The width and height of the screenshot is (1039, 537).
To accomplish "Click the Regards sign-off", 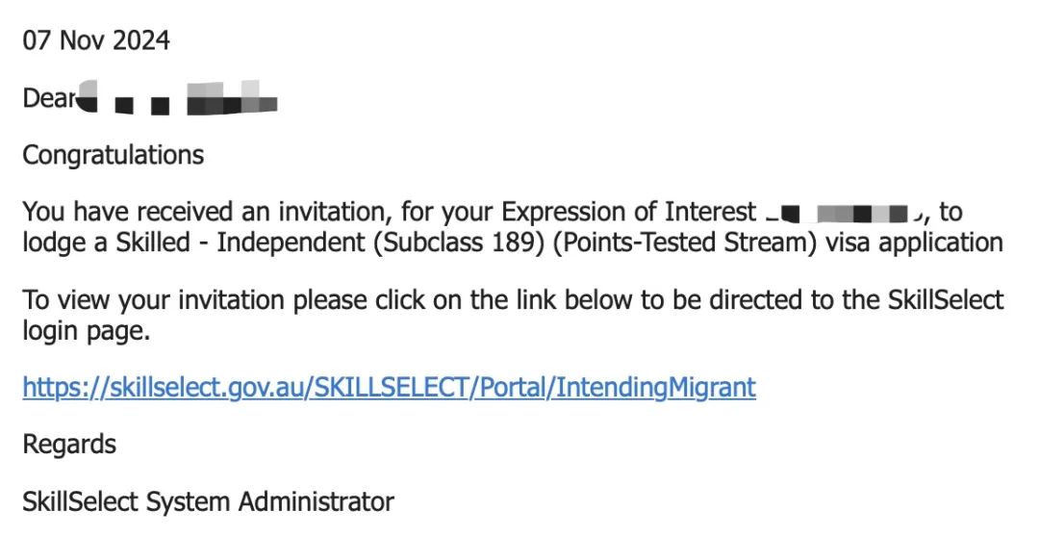I will pyautogui.click(x=69, y=445).
